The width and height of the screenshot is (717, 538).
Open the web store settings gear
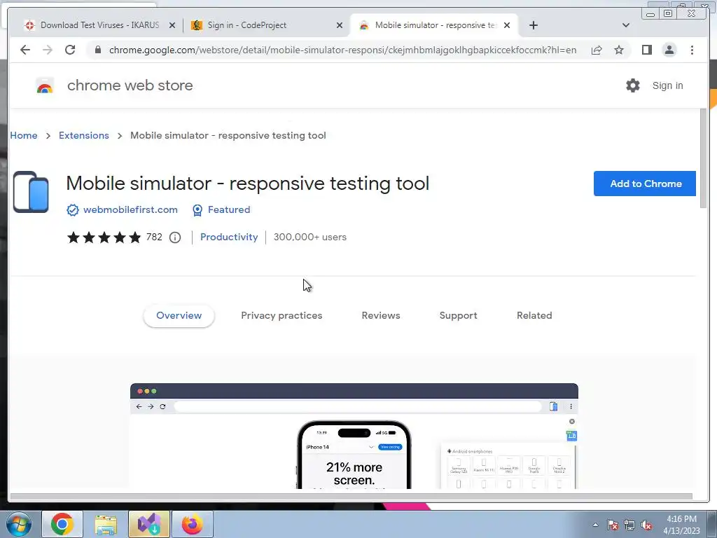[x=633, y=85]
